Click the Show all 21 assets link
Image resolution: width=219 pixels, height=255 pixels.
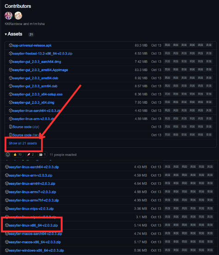[x=23, y=143]
